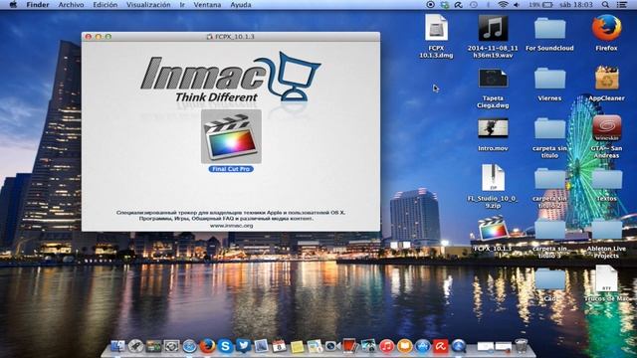
Task: Launch iTunes from the Dock
Action: tap(386, 346)
